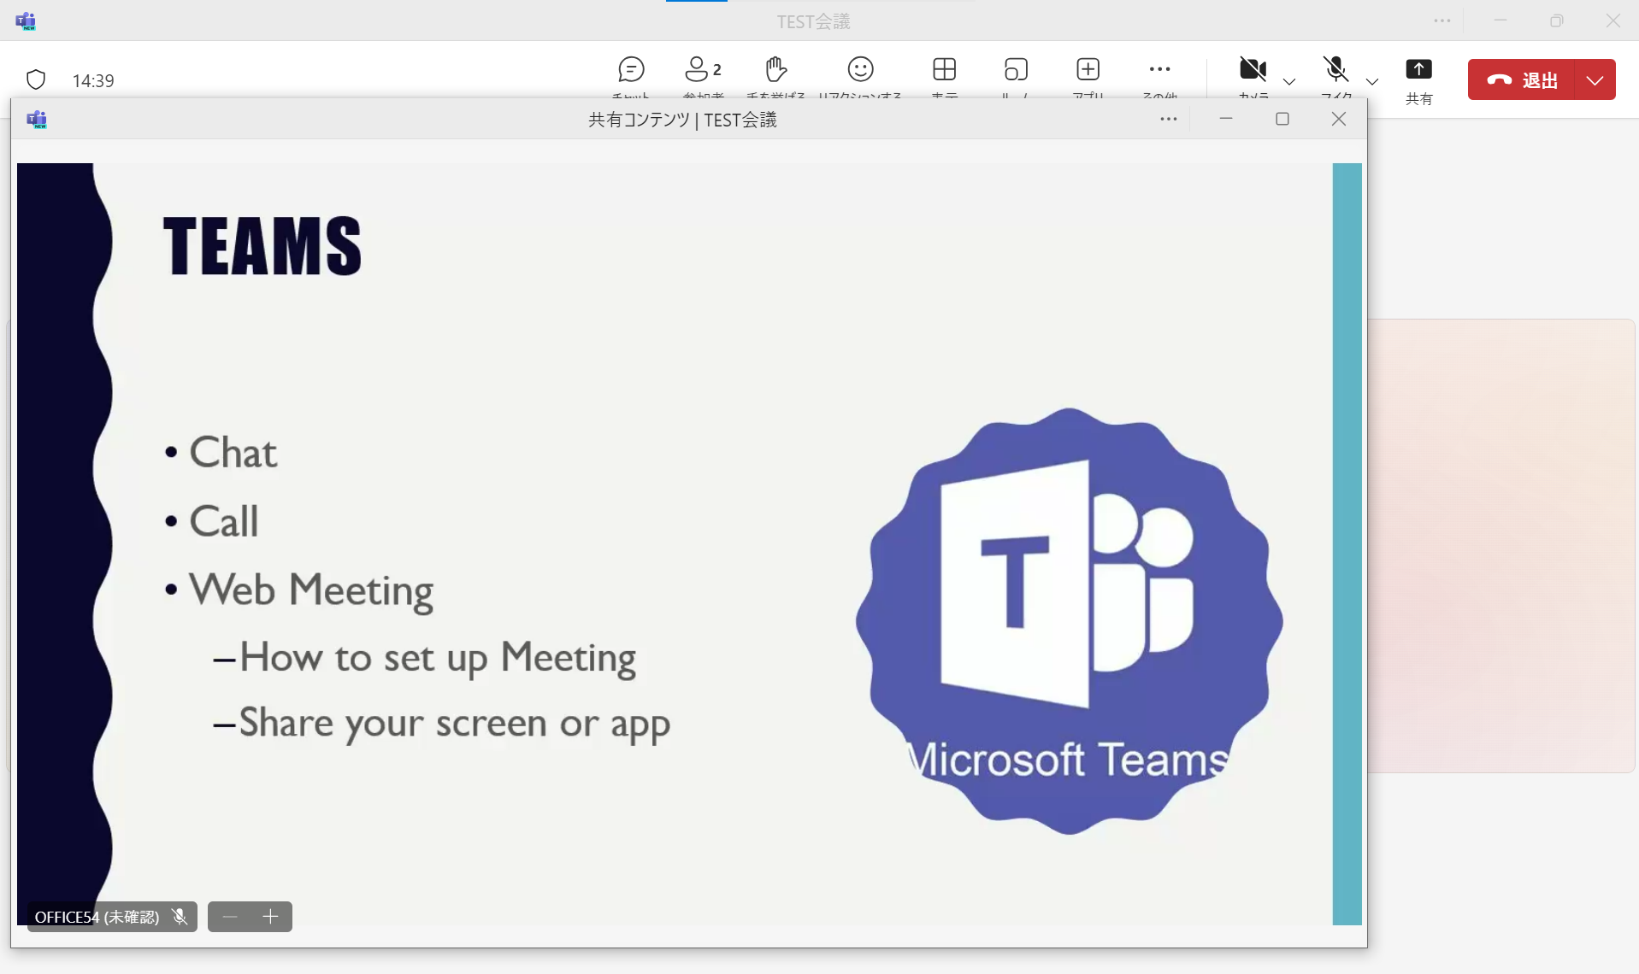This screenshot has height=974, width=1639.
Task: Click the meeting timer 14:39
Action: [93, 80]
